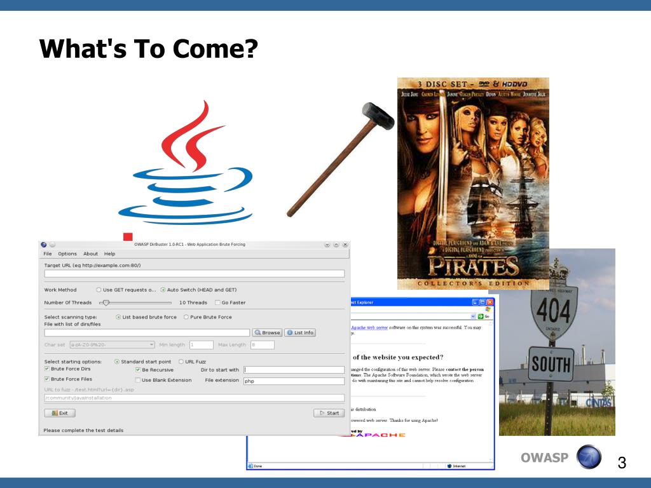Close the Internet Explorer window

490,302
